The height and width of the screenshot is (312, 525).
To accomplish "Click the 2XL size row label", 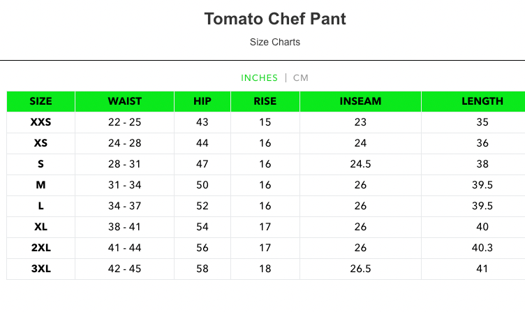I will pos(40,248).
